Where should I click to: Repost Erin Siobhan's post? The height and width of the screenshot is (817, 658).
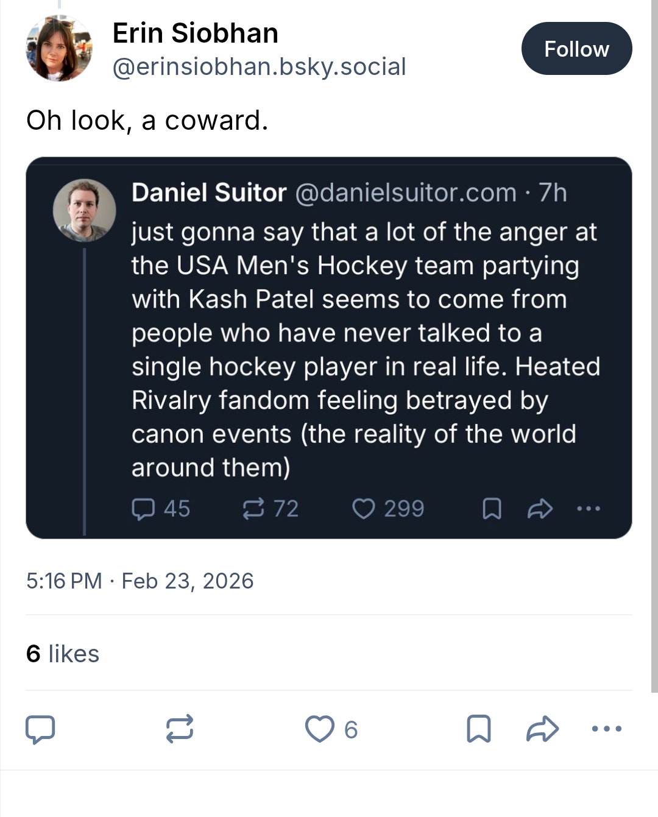click(x=180, y=729)
